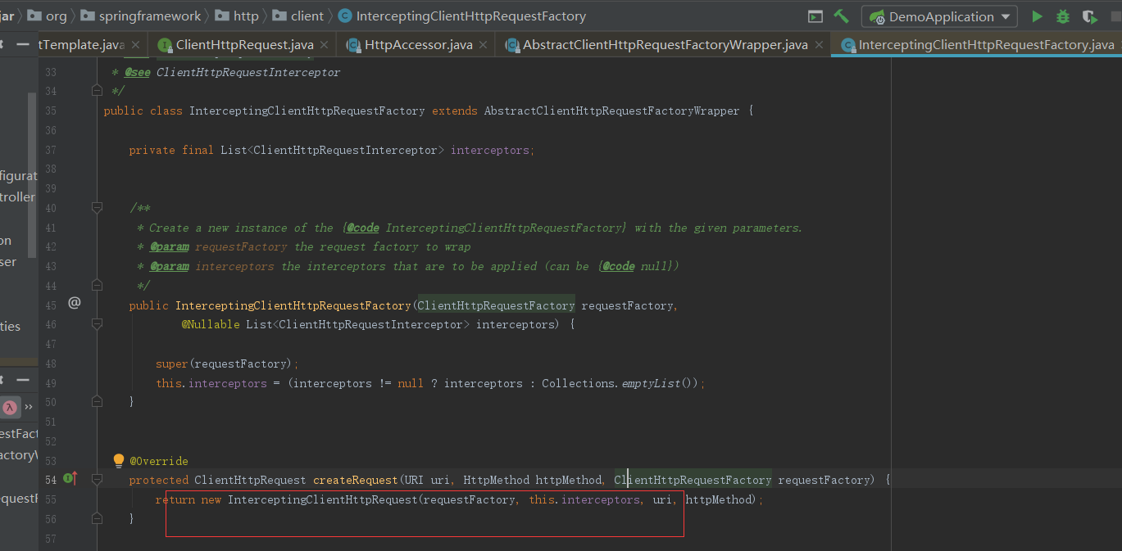Click the interceptors field name on line 37
1122x551 pixels.
(489, 150)
